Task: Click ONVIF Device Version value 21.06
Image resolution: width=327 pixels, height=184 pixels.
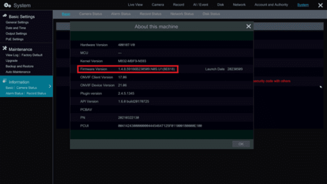Action: click(x=123, y=85)
